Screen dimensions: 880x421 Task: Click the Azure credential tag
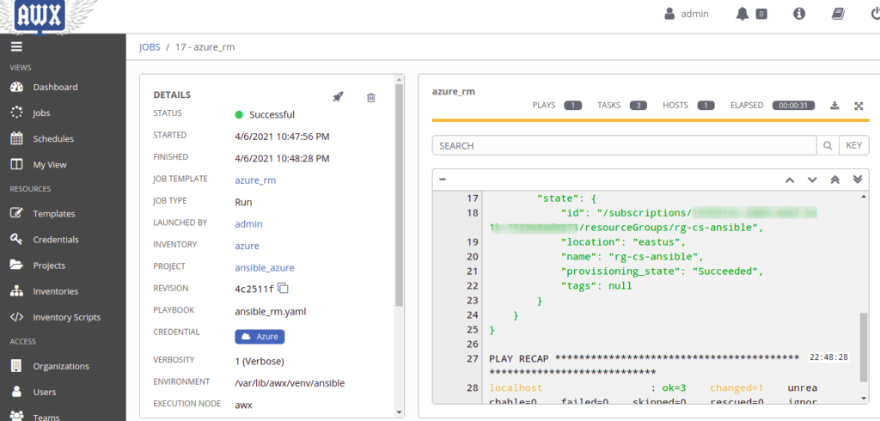click(x=260, y=337)
